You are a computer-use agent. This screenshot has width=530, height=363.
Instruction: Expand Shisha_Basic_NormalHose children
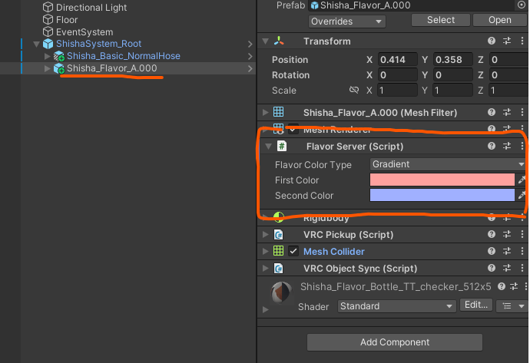coord(48,56)
